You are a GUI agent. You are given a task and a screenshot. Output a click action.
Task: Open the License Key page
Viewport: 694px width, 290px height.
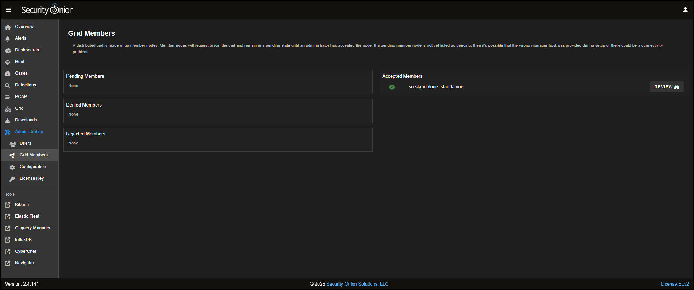pos(31,178)
